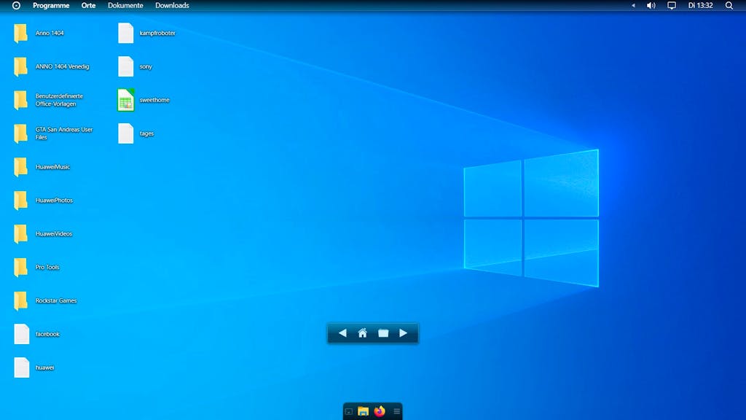Open the volume control speaker icon

pos(651,6)
